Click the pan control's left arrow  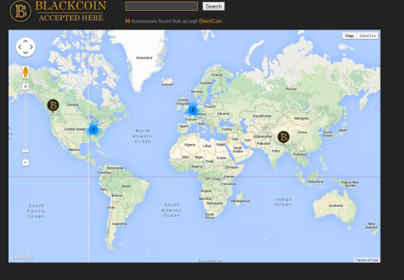[x=19, y=47]
